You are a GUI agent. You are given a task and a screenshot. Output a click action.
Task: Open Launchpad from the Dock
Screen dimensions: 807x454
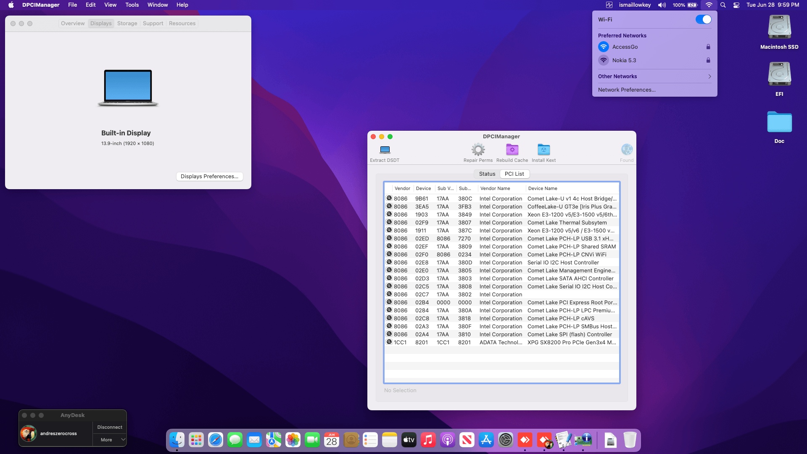pyautogui.click(x=196, y=440)
